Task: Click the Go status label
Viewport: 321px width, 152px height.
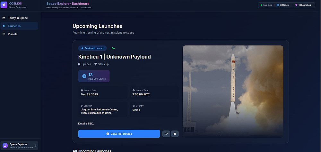Action: click(113, 48)
